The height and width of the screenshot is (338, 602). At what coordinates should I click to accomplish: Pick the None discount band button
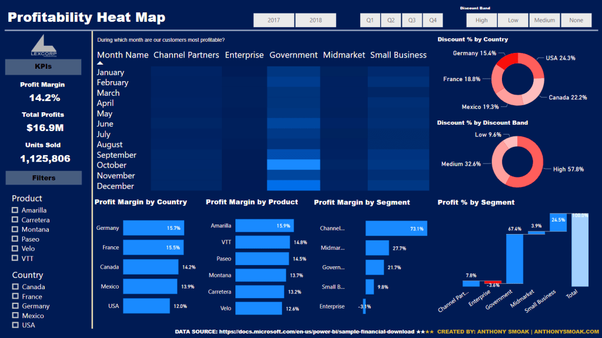point(576,20)
